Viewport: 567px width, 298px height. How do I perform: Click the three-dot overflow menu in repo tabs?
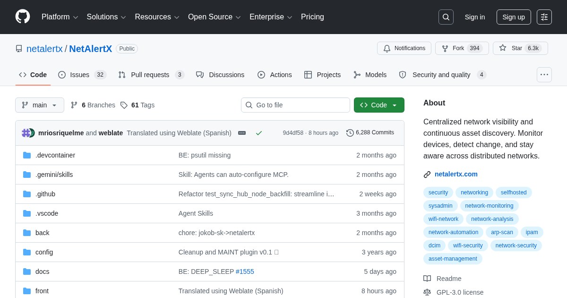point(544,75)
